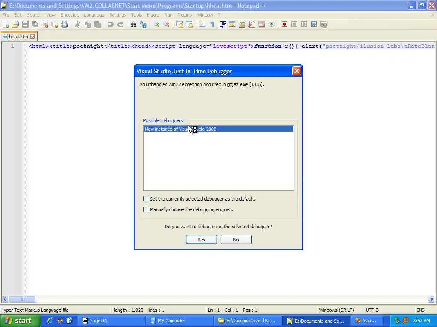
Task: Click the horizontal scrollbar thumb
Action: tap(23, 299)
